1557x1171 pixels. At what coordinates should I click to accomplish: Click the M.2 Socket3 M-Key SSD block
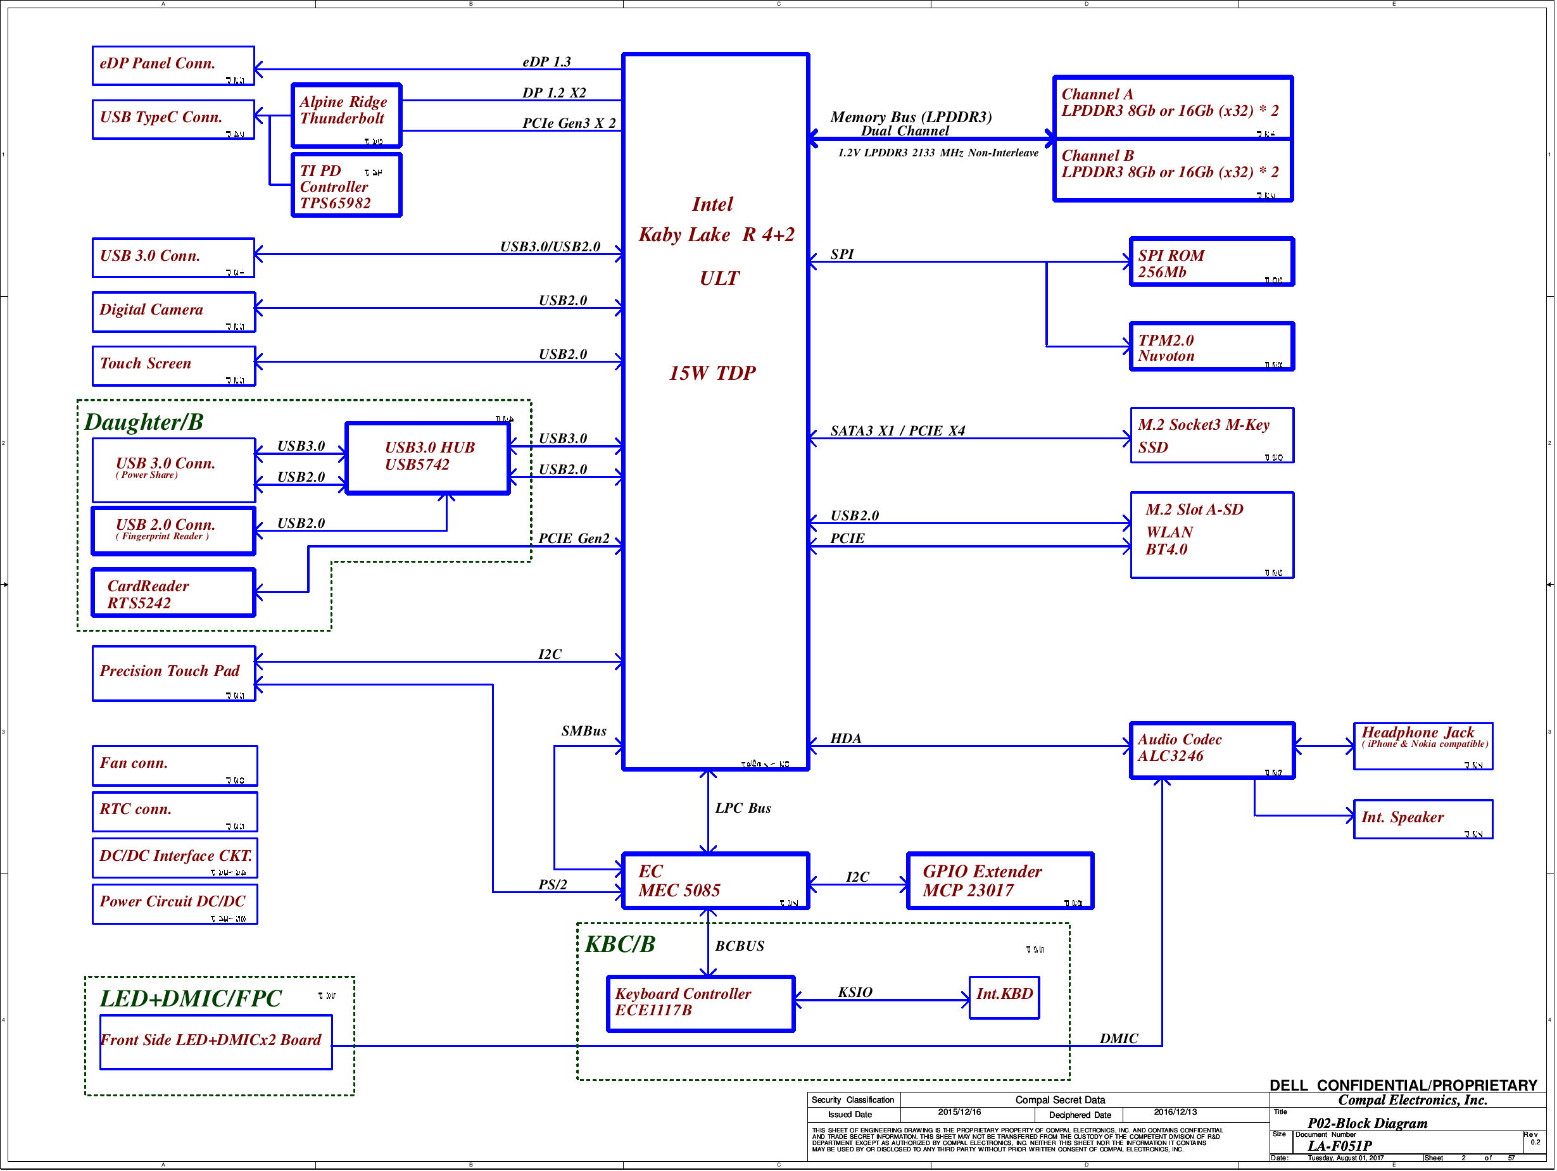1211,435
